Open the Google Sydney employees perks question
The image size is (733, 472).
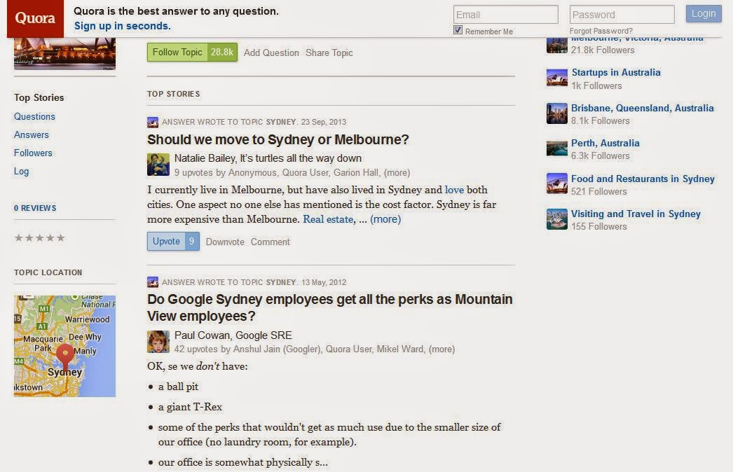tap(329, 307)
